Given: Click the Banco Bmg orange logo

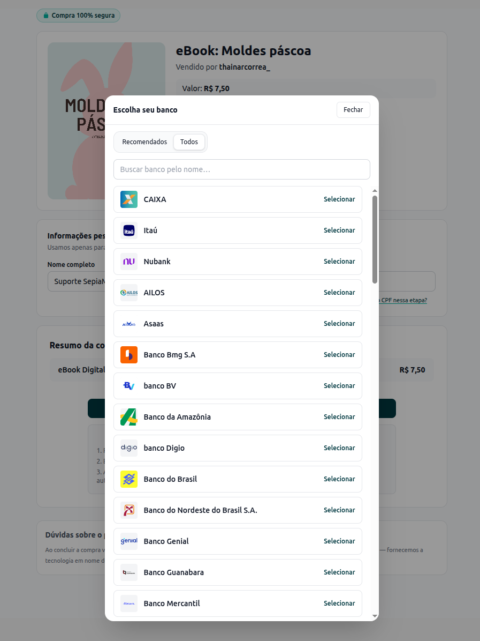Looking at the screenshot, I should [x=129, y=355].
